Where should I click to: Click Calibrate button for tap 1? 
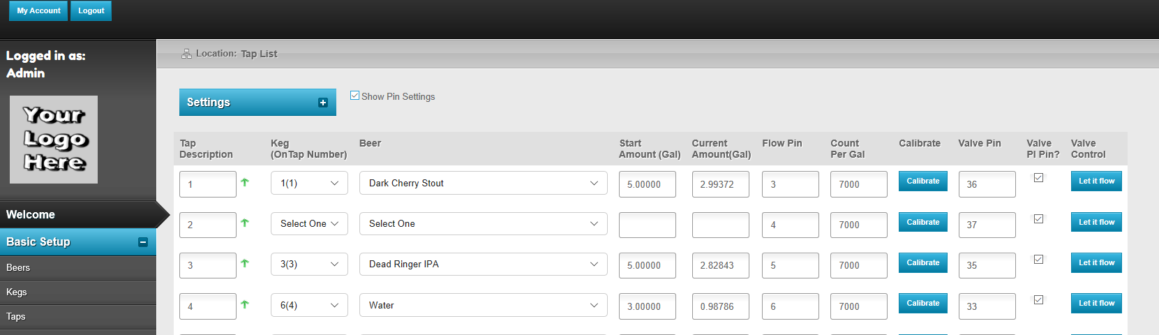[922, 181]
